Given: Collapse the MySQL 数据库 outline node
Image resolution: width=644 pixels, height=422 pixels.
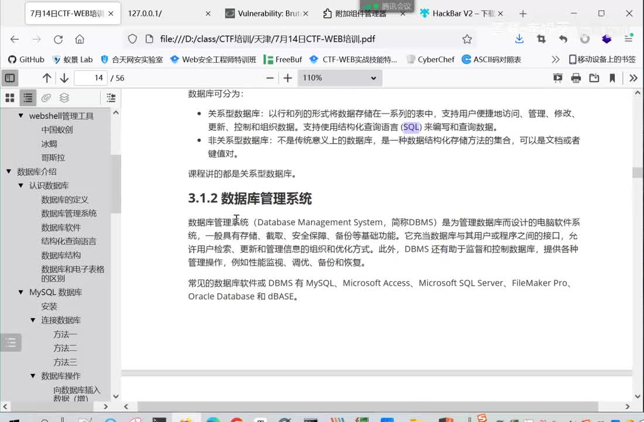Looking at the screenshot, I should point(20,292).
